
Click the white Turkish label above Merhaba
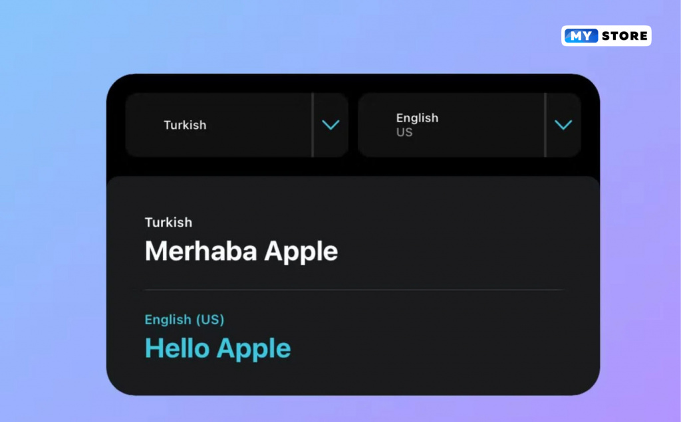[x=168, y=222]
